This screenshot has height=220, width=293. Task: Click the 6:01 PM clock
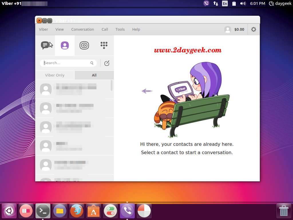[258, 3]
